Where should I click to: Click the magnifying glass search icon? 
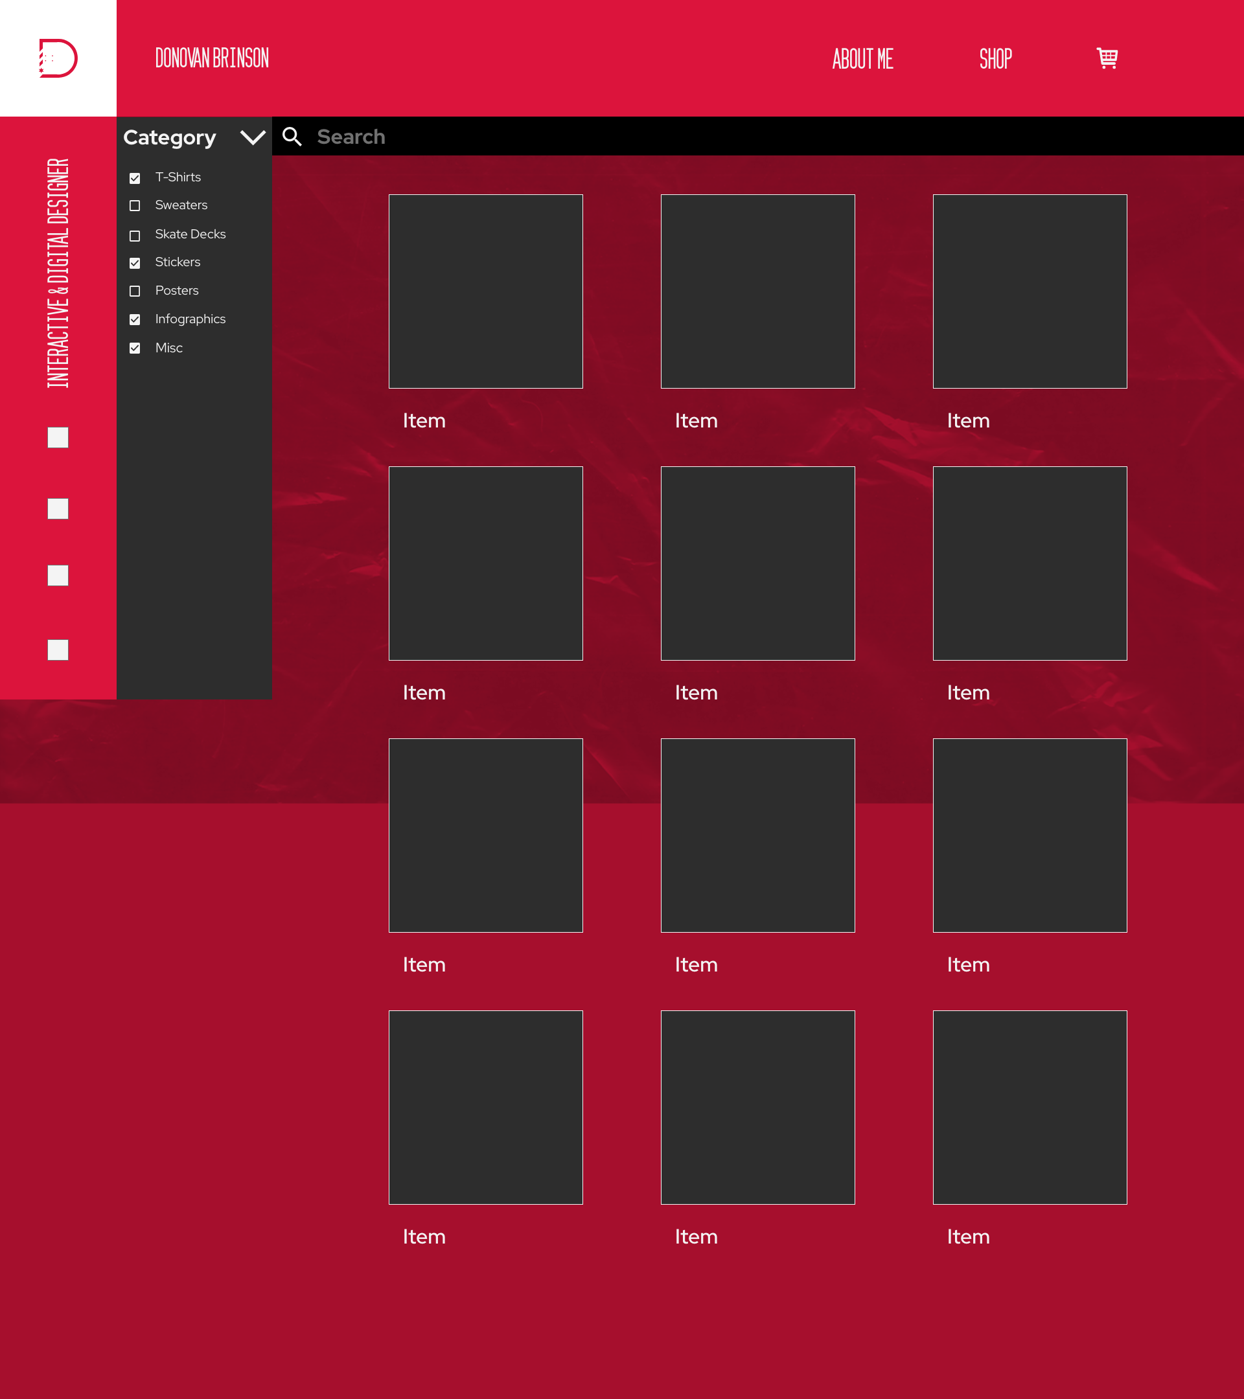tap(292, 137)
